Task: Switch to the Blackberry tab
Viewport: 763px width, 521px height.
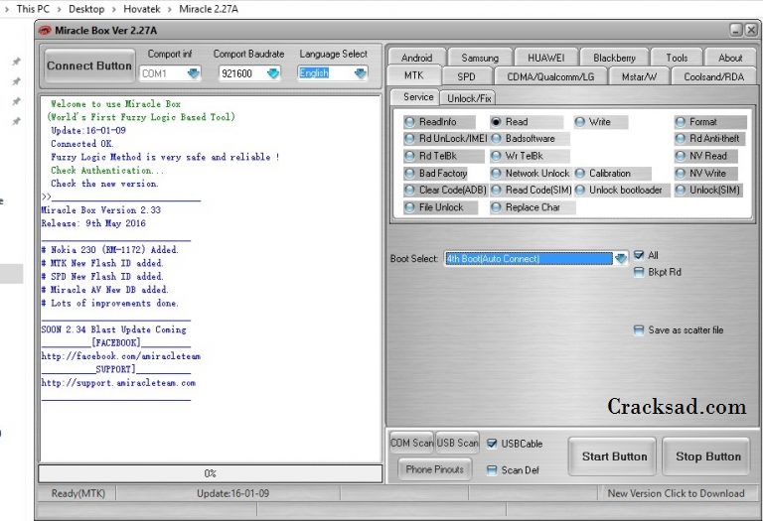Action: pyautogui.click(x=614, y=58)
